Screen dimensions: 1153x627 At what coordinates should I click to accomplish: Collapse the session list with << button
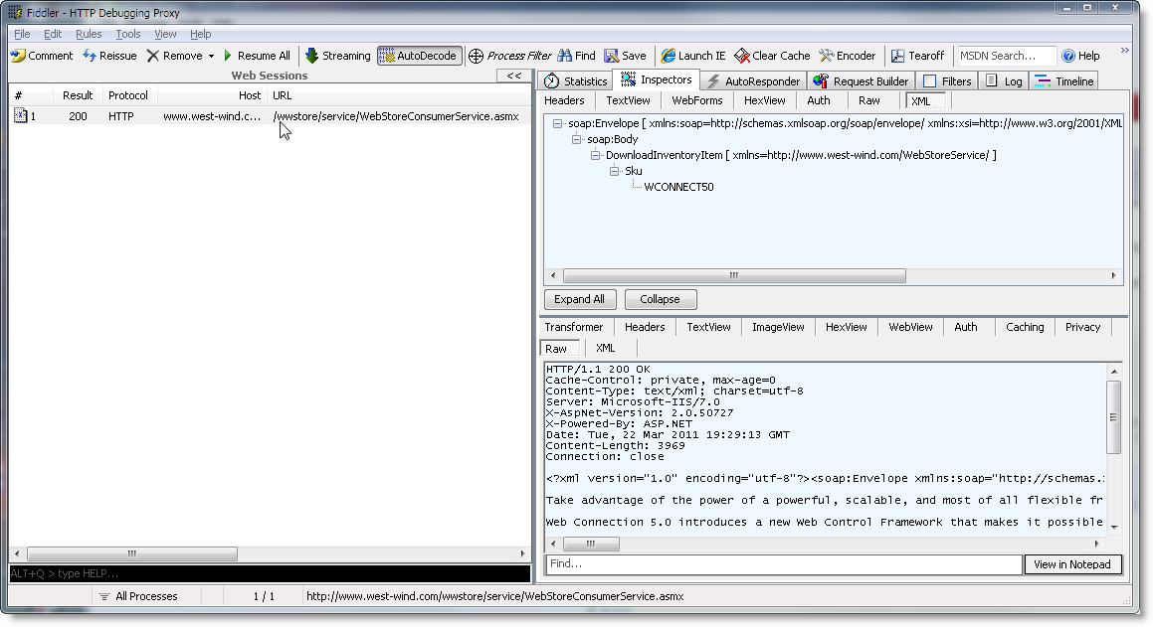(513, 76)
